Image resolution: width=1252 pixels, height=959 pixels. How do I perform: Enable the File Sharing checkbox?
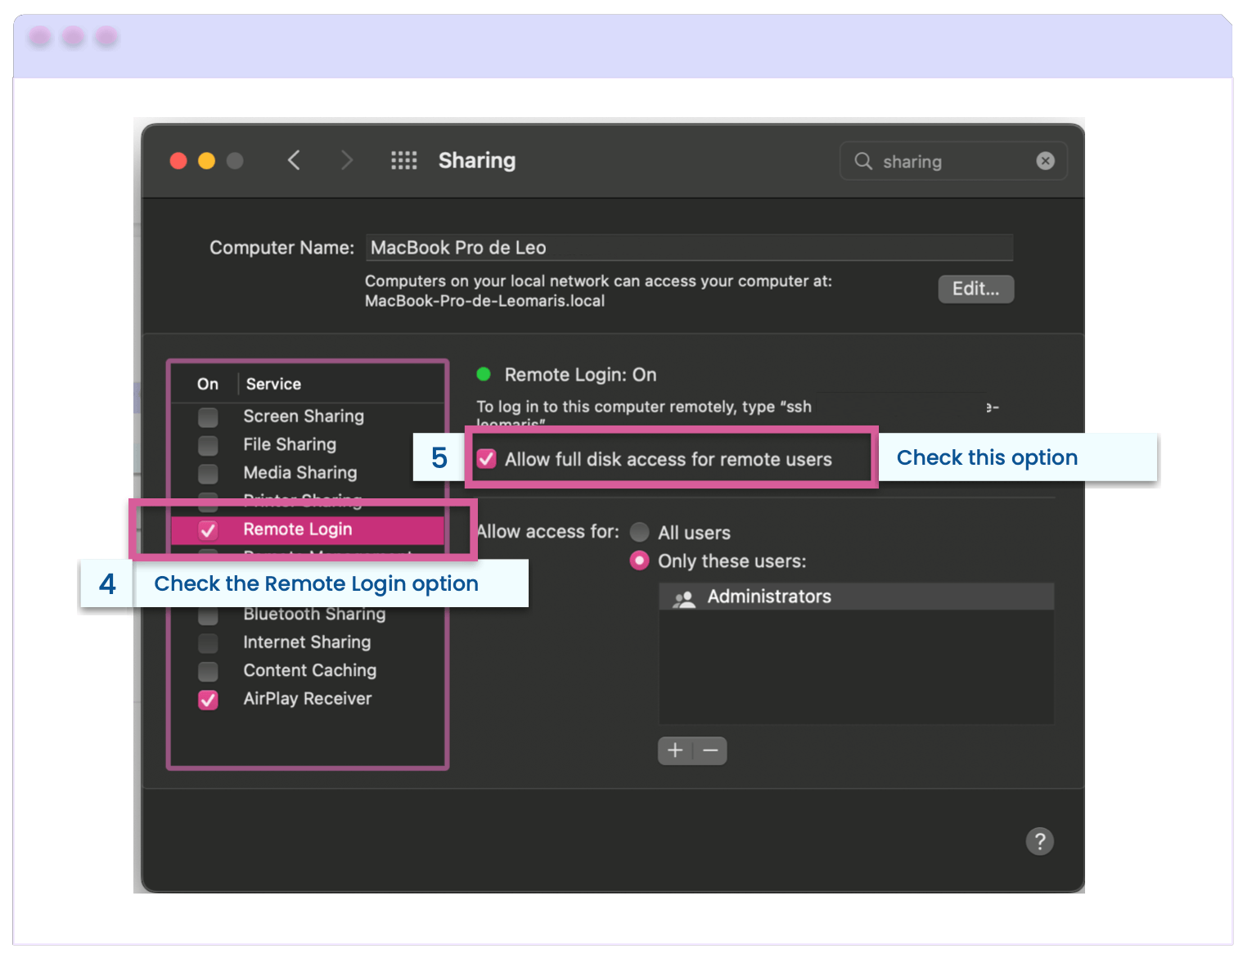pyautogui.click(x=209, y=445)
